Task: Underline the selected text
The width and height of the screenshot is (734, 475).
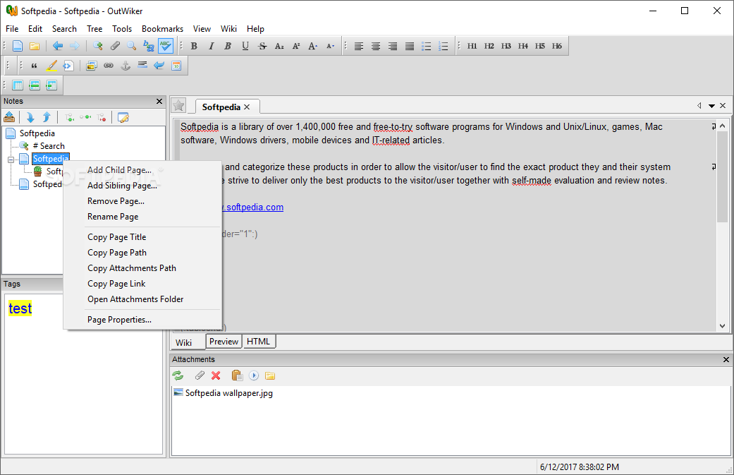Action: pos(245,46)
